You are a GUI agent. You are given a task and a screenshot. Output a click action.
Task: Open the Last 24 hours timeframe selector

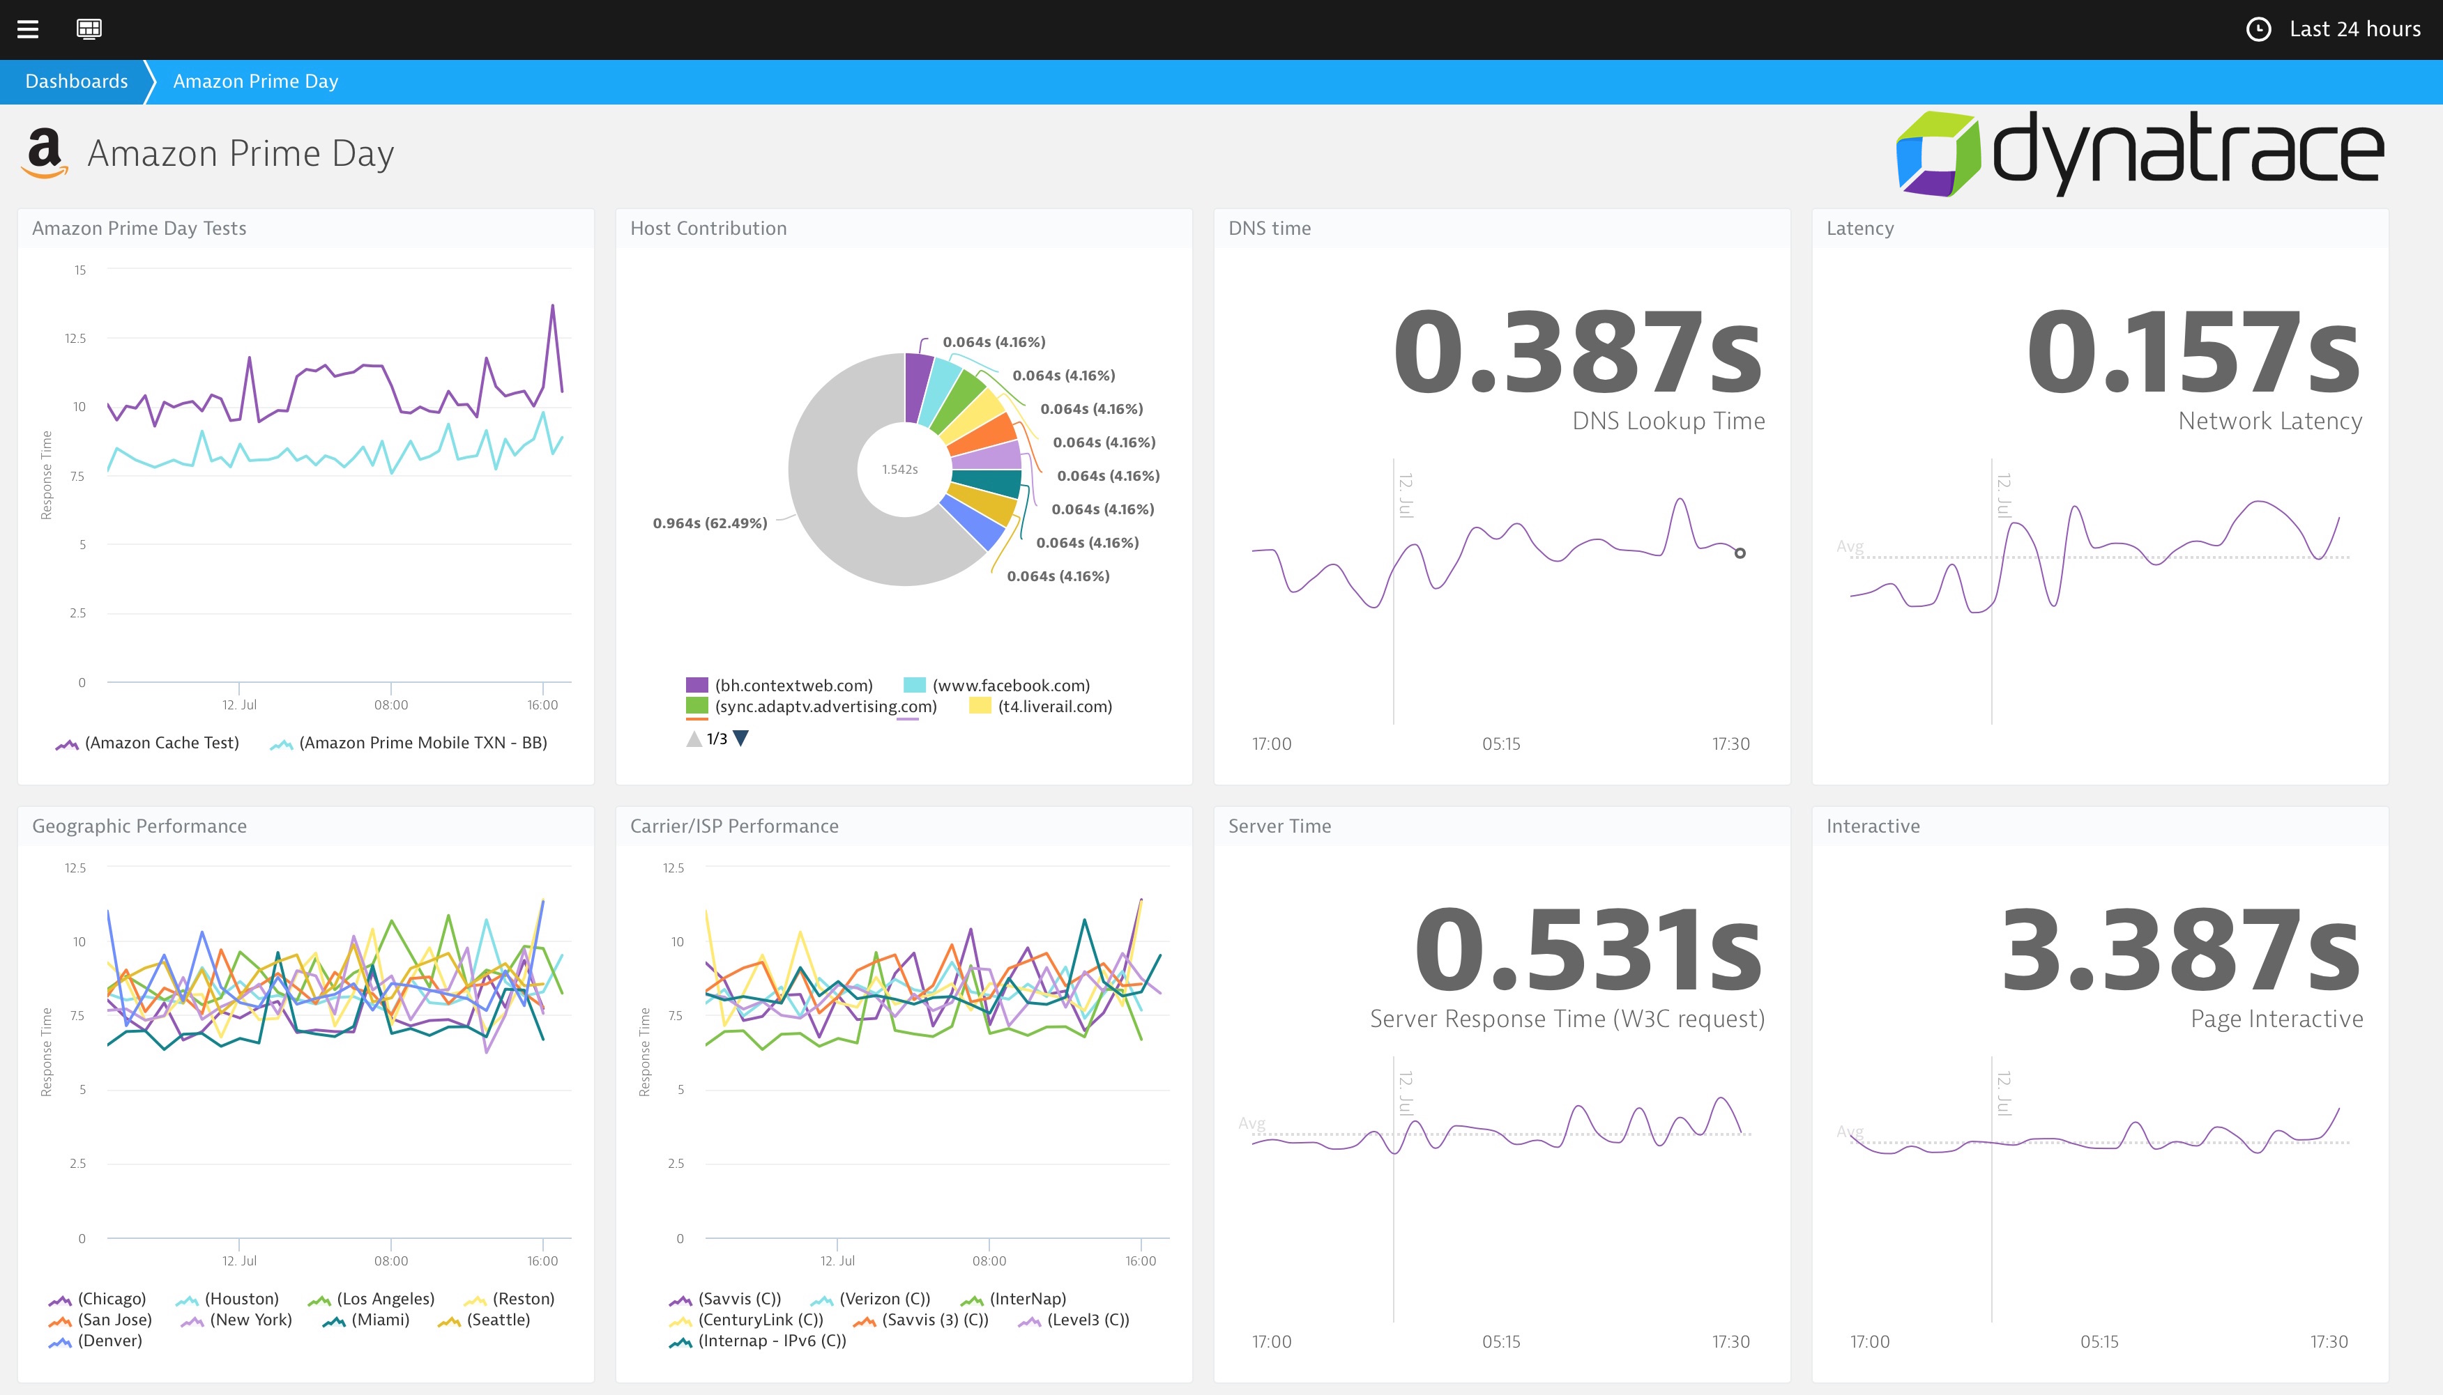pos(2333,29)
